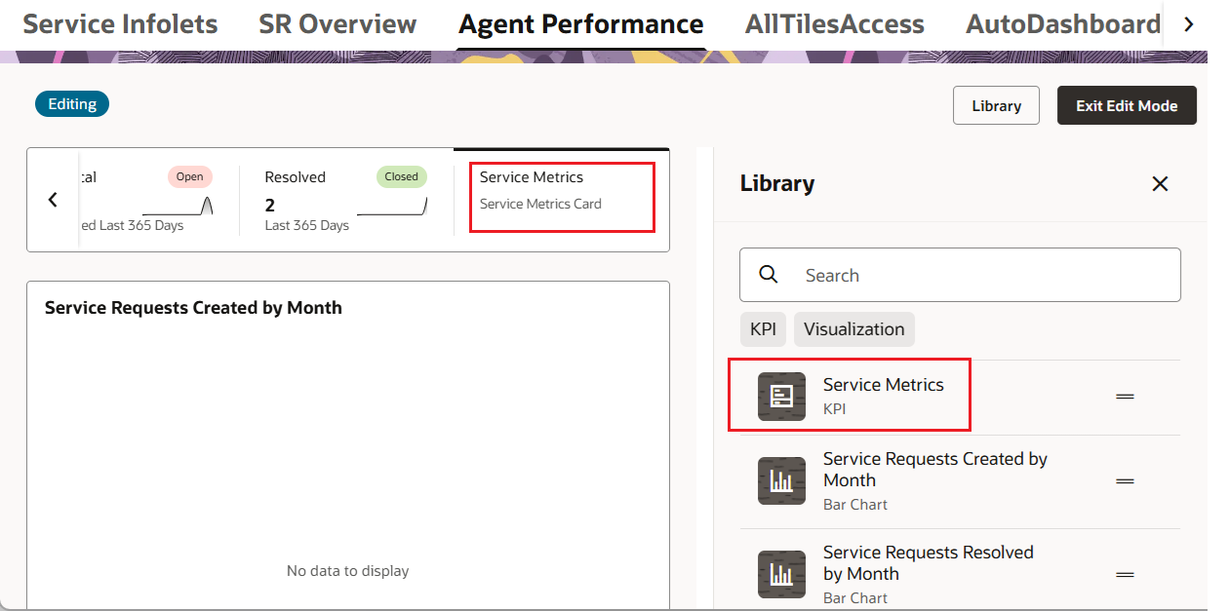Select the AllTilesAccess tab
Image resolution: width=1229 pixels, height=611 pixels.
[835, 24]
